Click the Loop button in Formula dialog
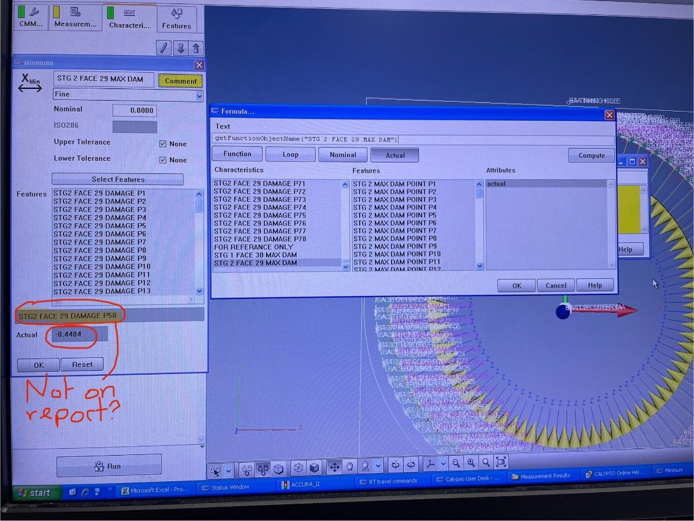 coord(290,154)
